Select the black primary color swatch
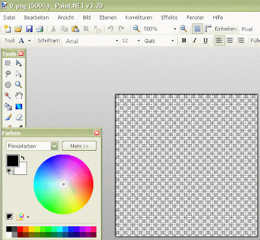The image size is (260, 240). click(13, 161)
